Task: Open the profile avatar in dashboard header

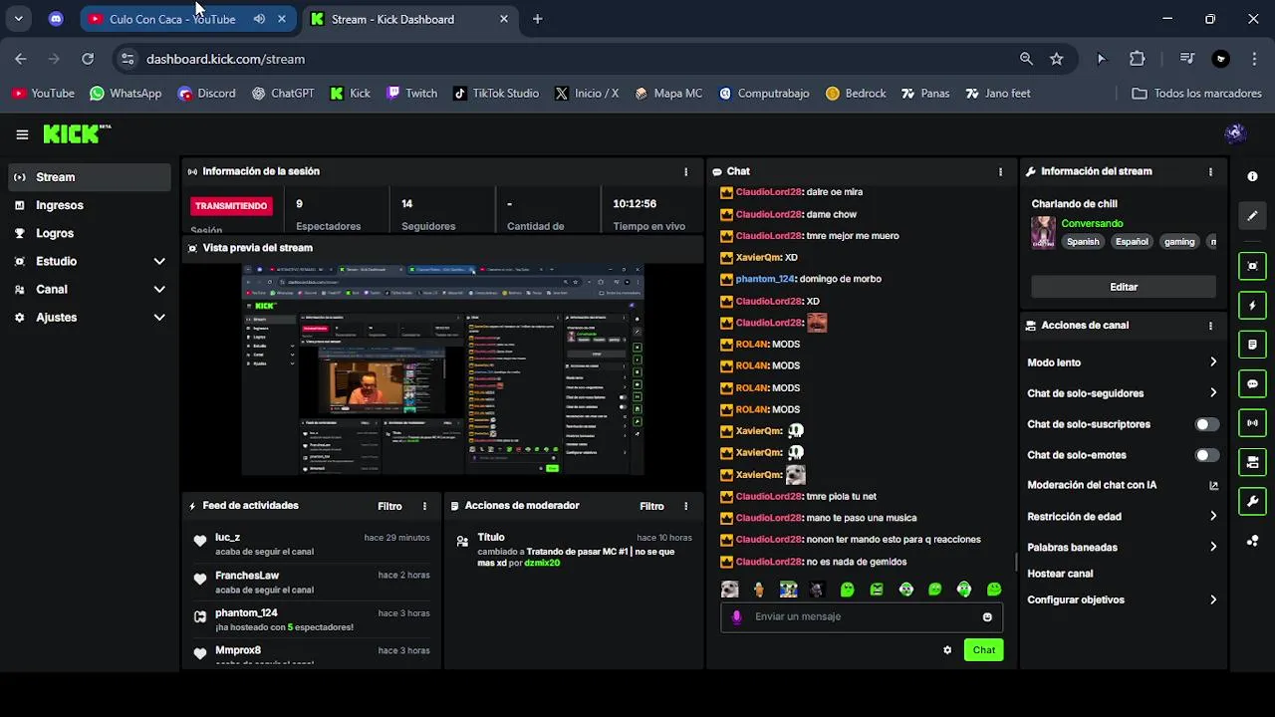Action: coord(1235,133)
